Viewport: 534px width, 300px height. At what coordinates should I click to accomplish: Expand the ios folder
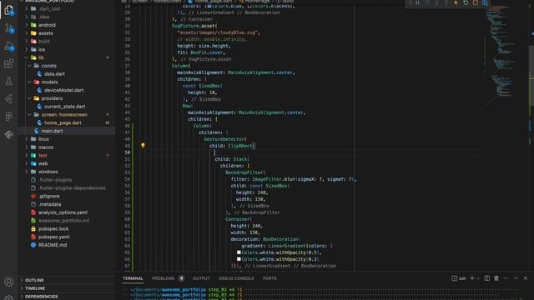(27, 49)
